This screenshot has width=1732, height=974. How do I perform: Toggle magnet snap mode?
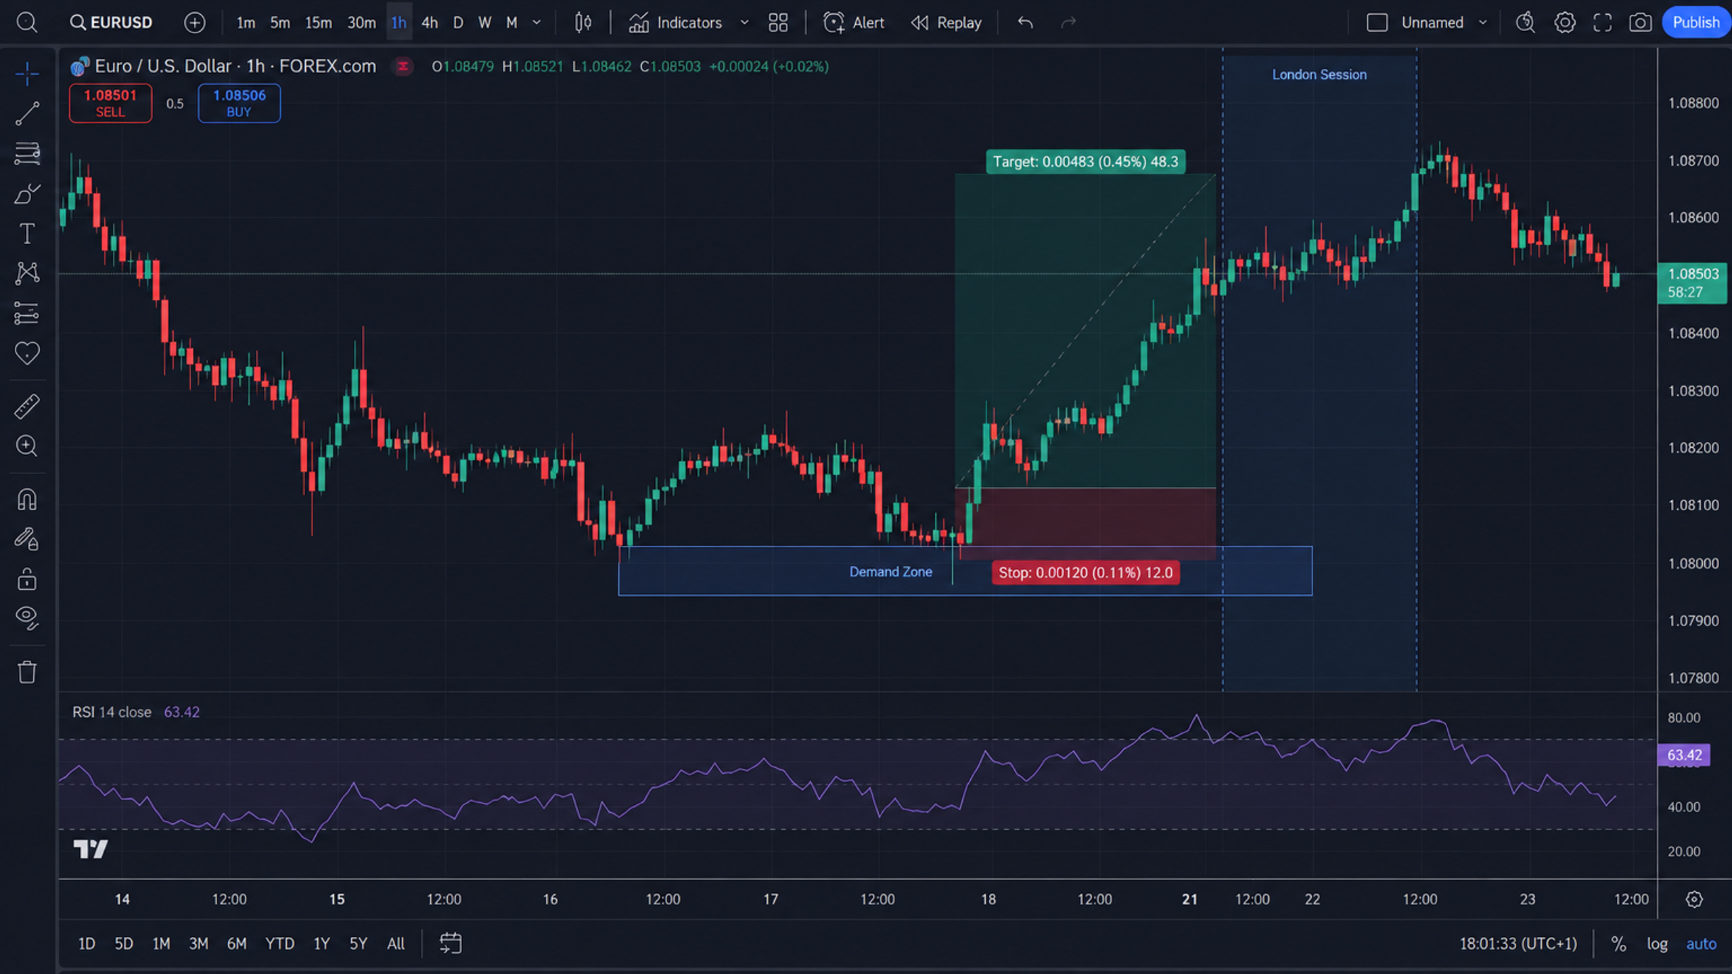(x=27, y=500)
